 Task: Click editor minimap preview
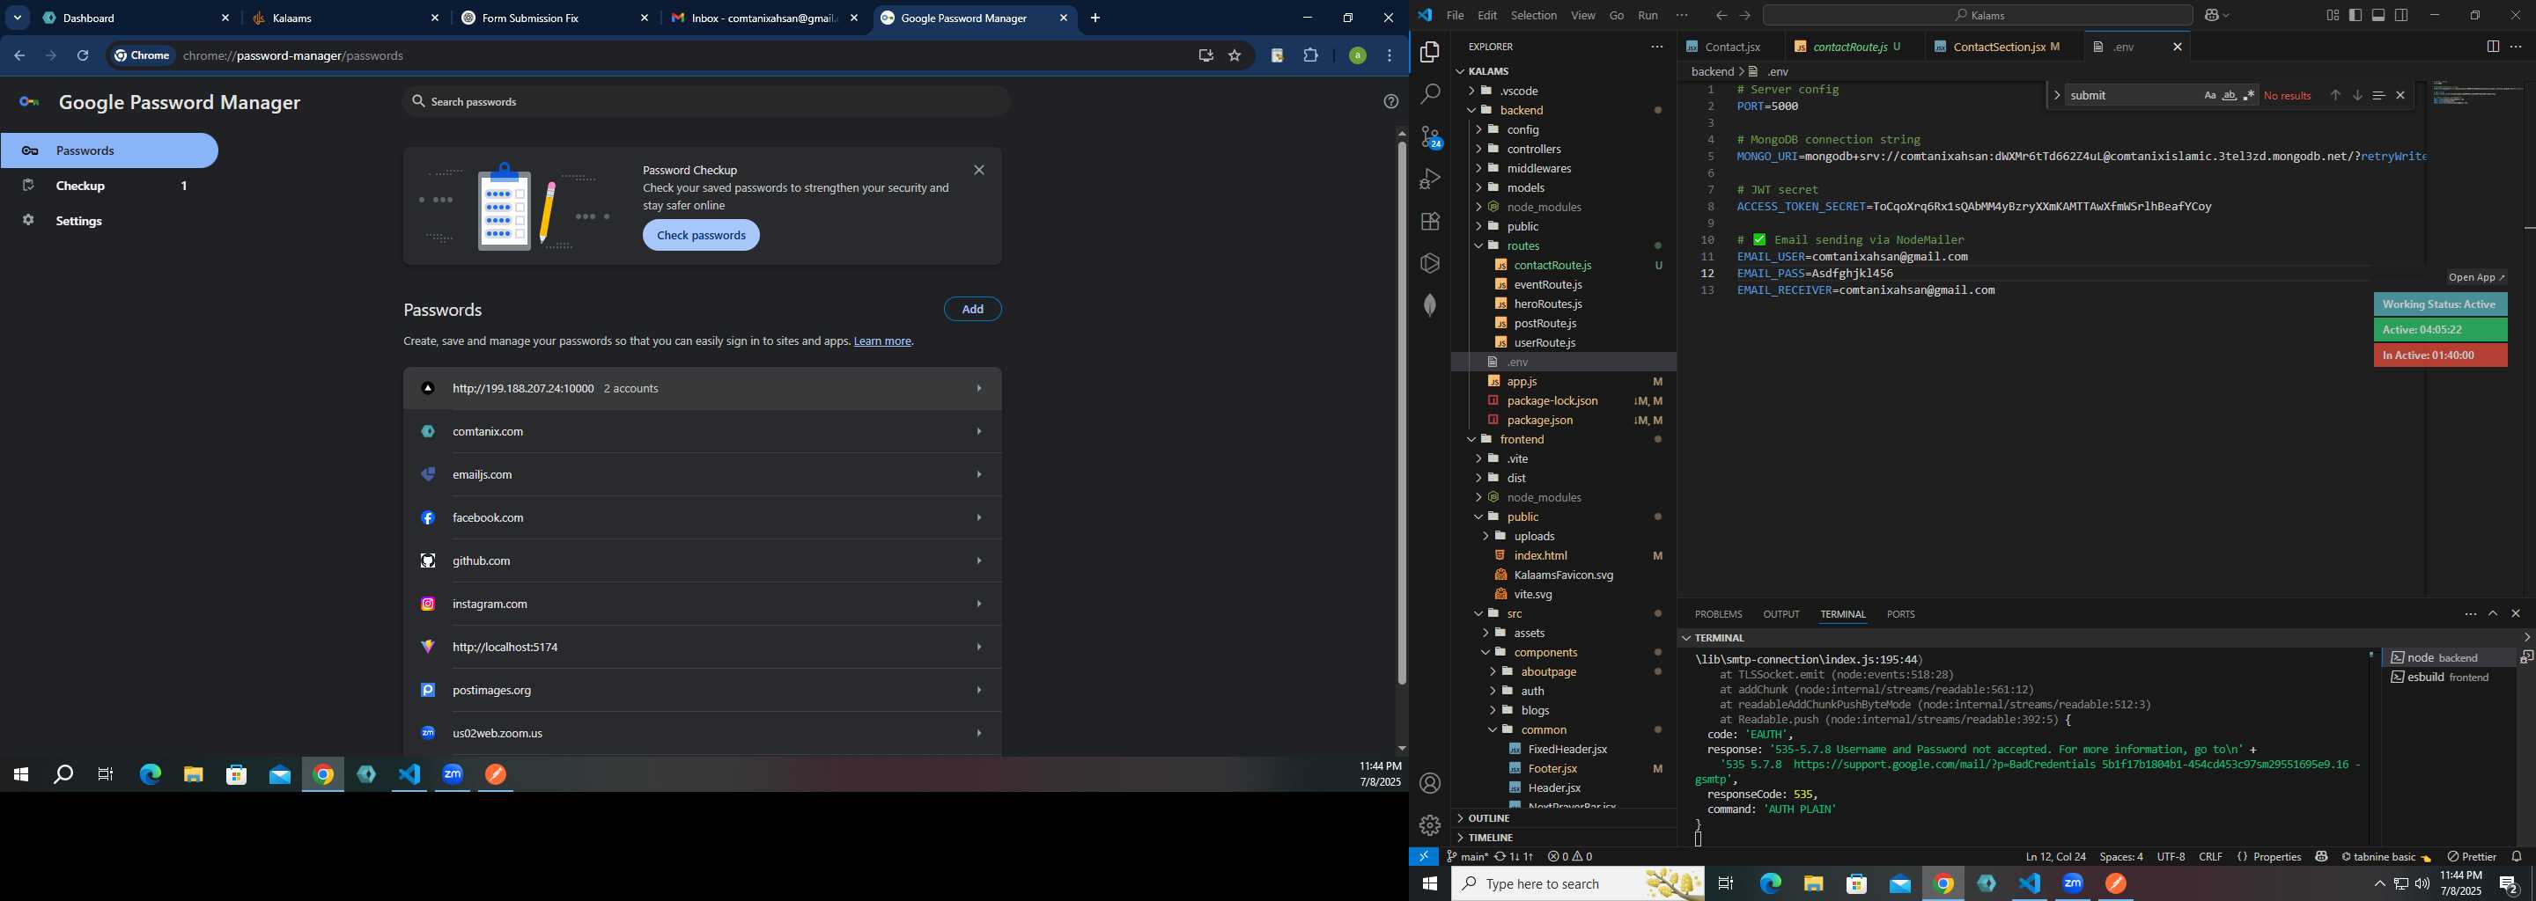(2477, 93)
